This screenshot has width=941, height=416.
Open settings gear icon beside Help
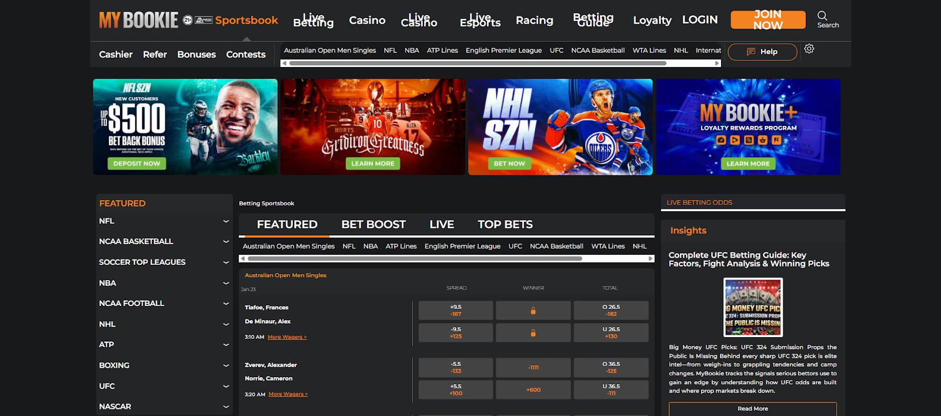click(x=809, y=49)
